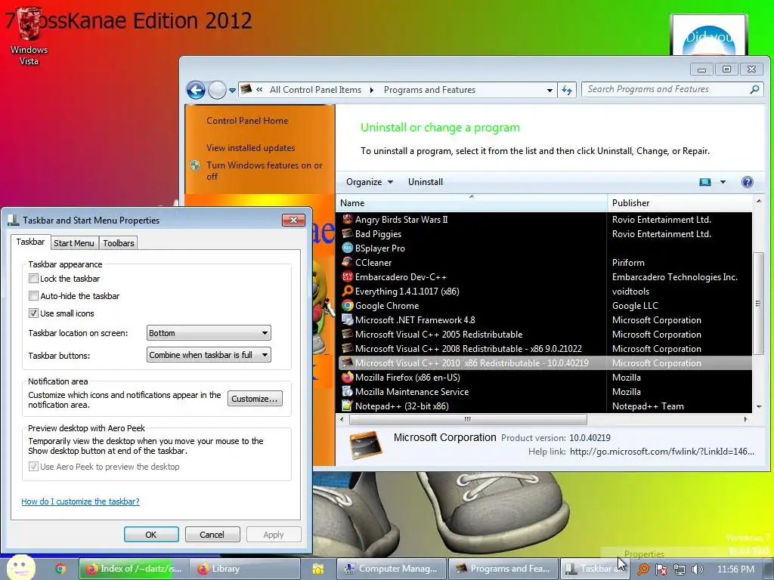This screenshot has width=774, height=580.
Task: Select Microsoft .NET Framework 4.8 row
Action: click(545, 320)
